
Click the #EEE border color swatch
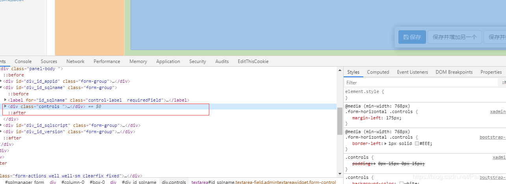417,143
